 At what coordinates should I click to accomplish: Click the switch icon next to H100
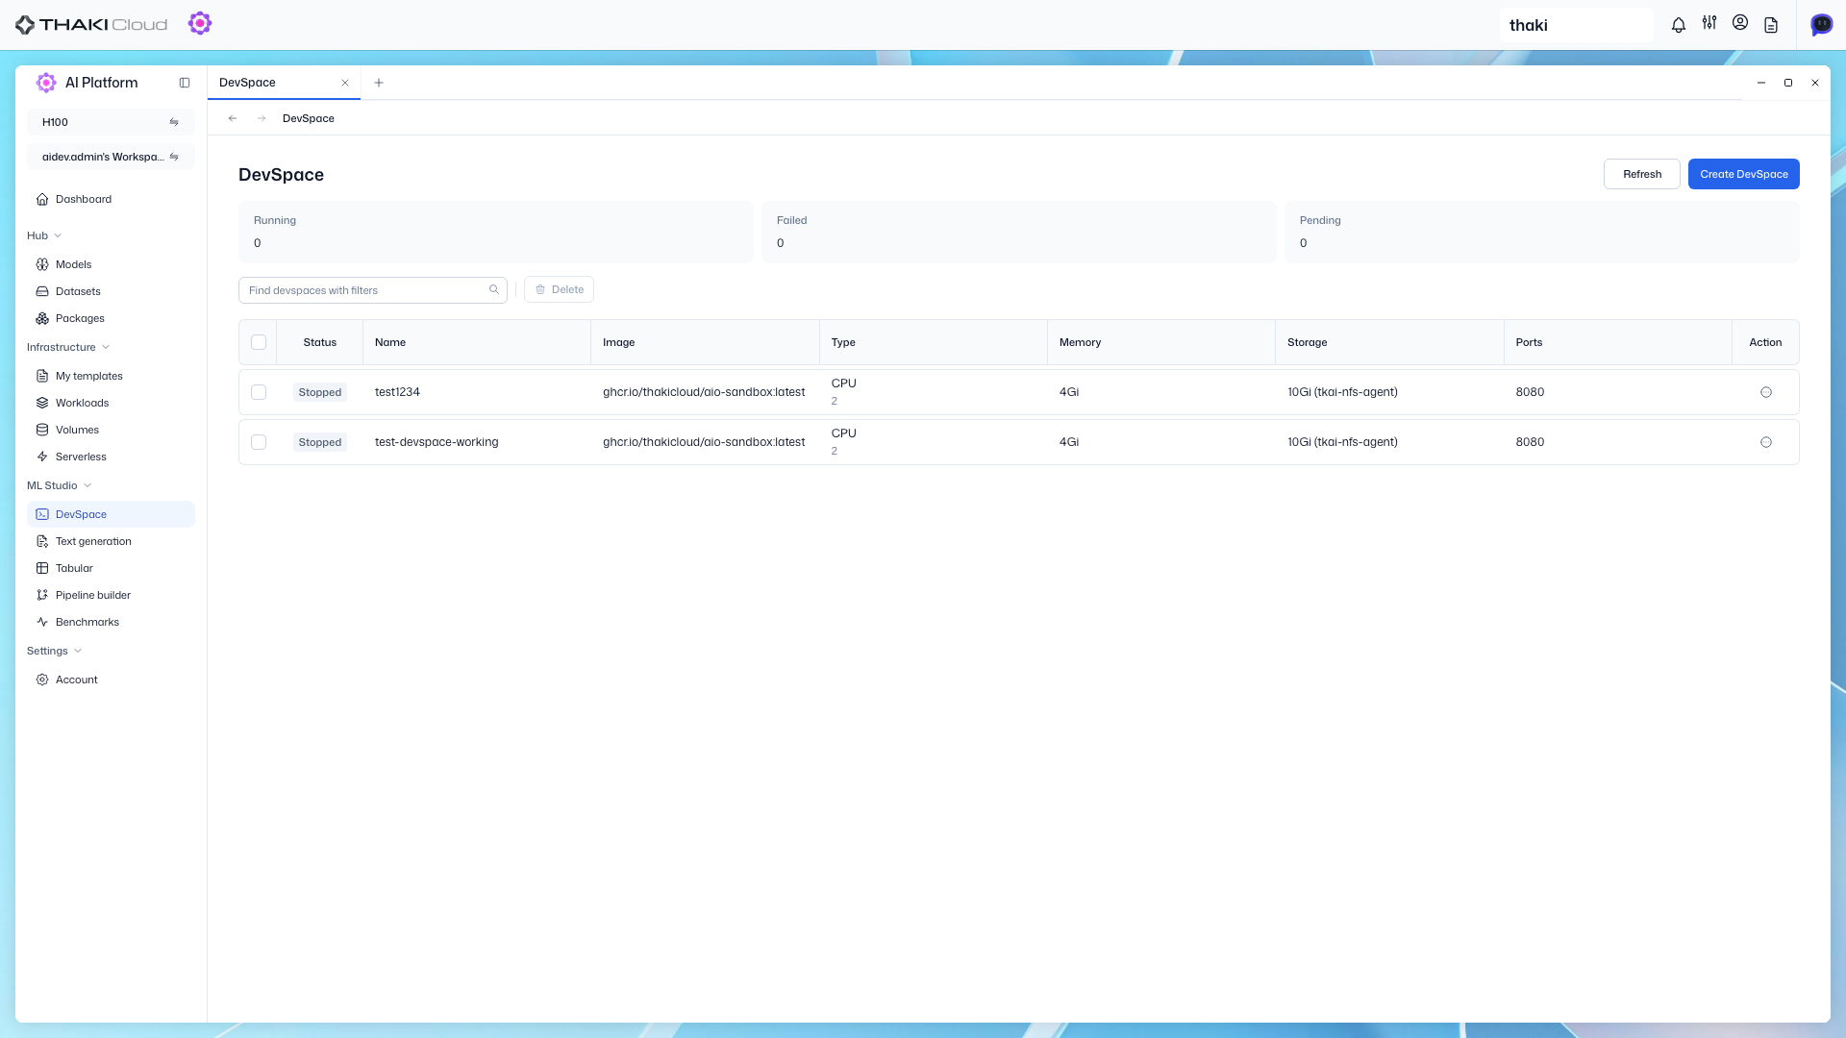point(174,122)
